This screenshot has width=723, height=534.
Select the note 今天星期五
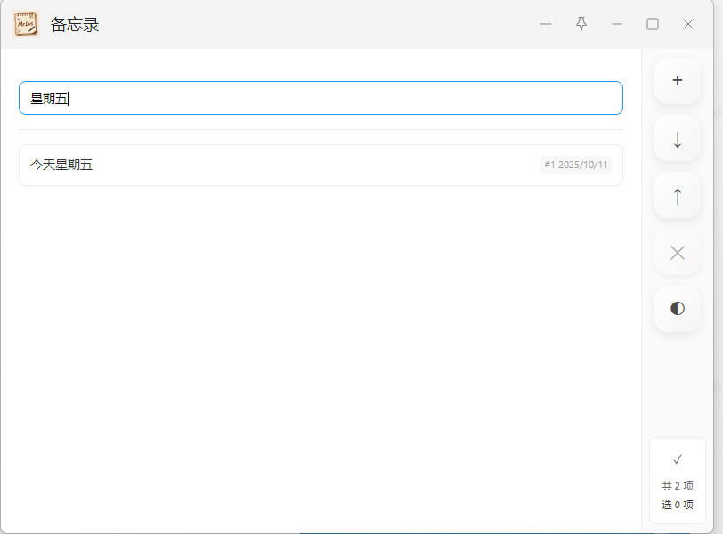coord(267,165)
